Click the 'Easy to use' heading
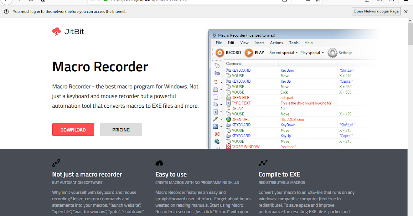The height and width of the screenshot is (216, 413). click(171, 174)
